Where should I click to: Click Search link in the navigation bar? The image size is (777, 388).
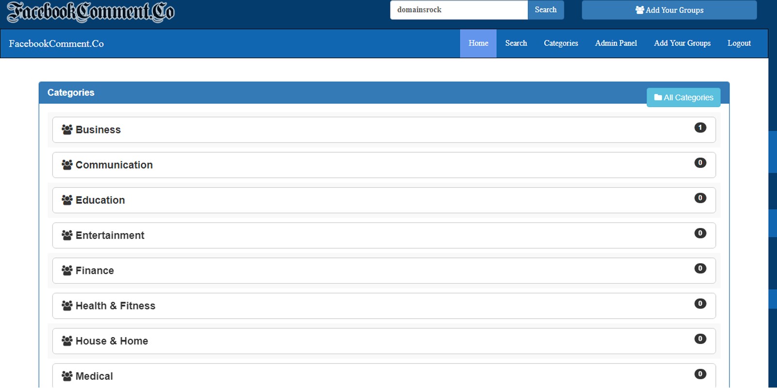pos(516,43)
